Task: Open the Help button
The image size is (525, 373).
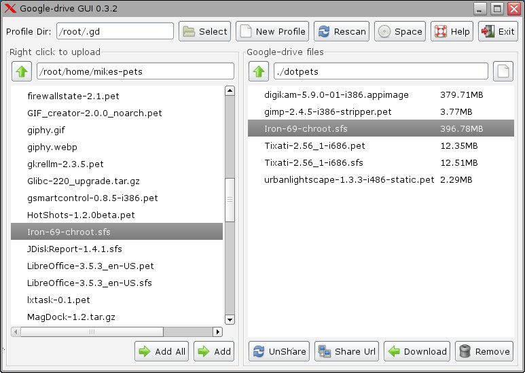Action: pos(452,31)
